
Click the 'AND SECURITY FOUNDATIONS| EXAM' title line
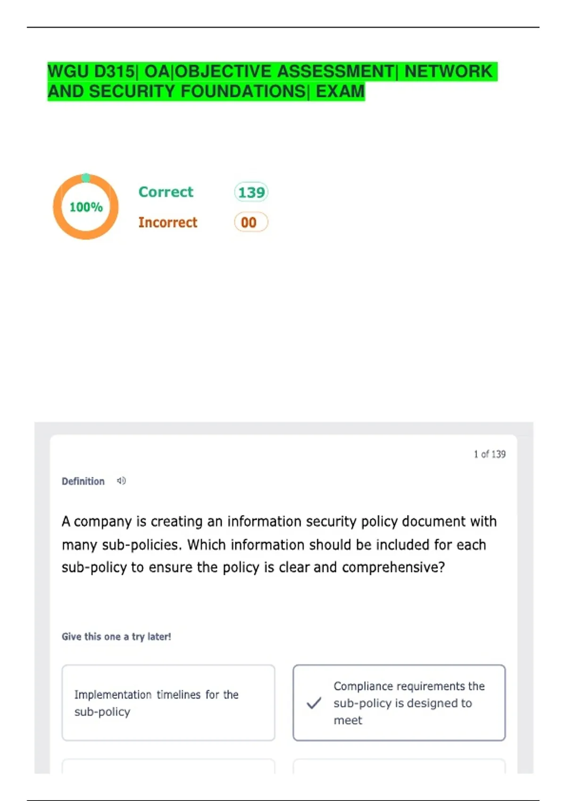[x=206, y=91]
